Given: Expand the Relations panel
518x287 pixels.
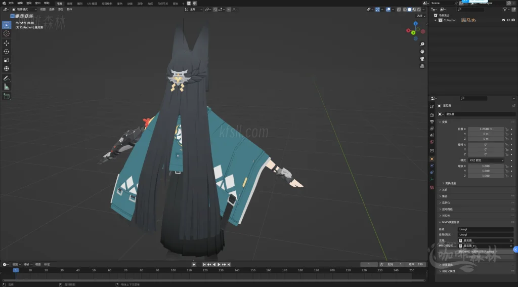Looking at the screenshot, I should pos(445,190).
